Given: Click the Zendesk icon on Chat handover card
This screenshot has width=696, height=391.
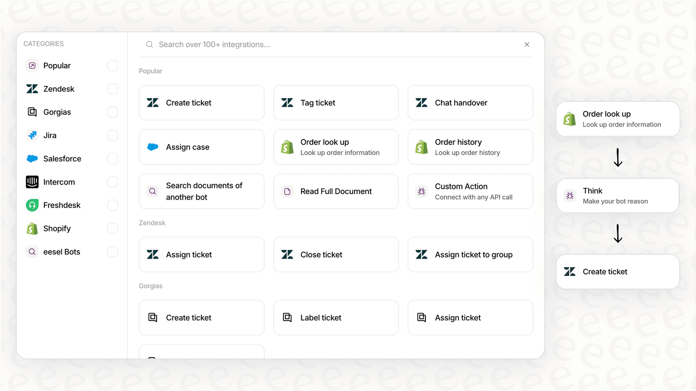Looking at the screenshot, I should coord(421,103).
